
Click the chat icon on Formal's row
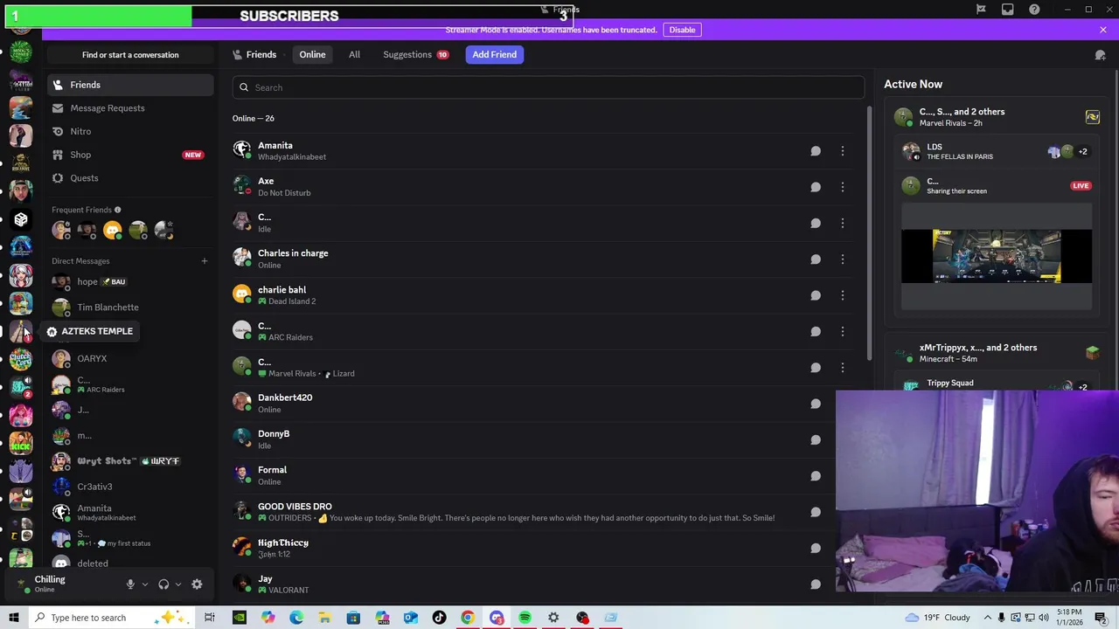pos(816,476)
